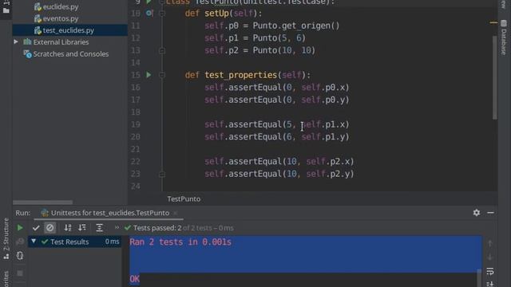Screen dimensions: 511x287
Task: Click the scroll-to-end console icon
Action: 489,284
